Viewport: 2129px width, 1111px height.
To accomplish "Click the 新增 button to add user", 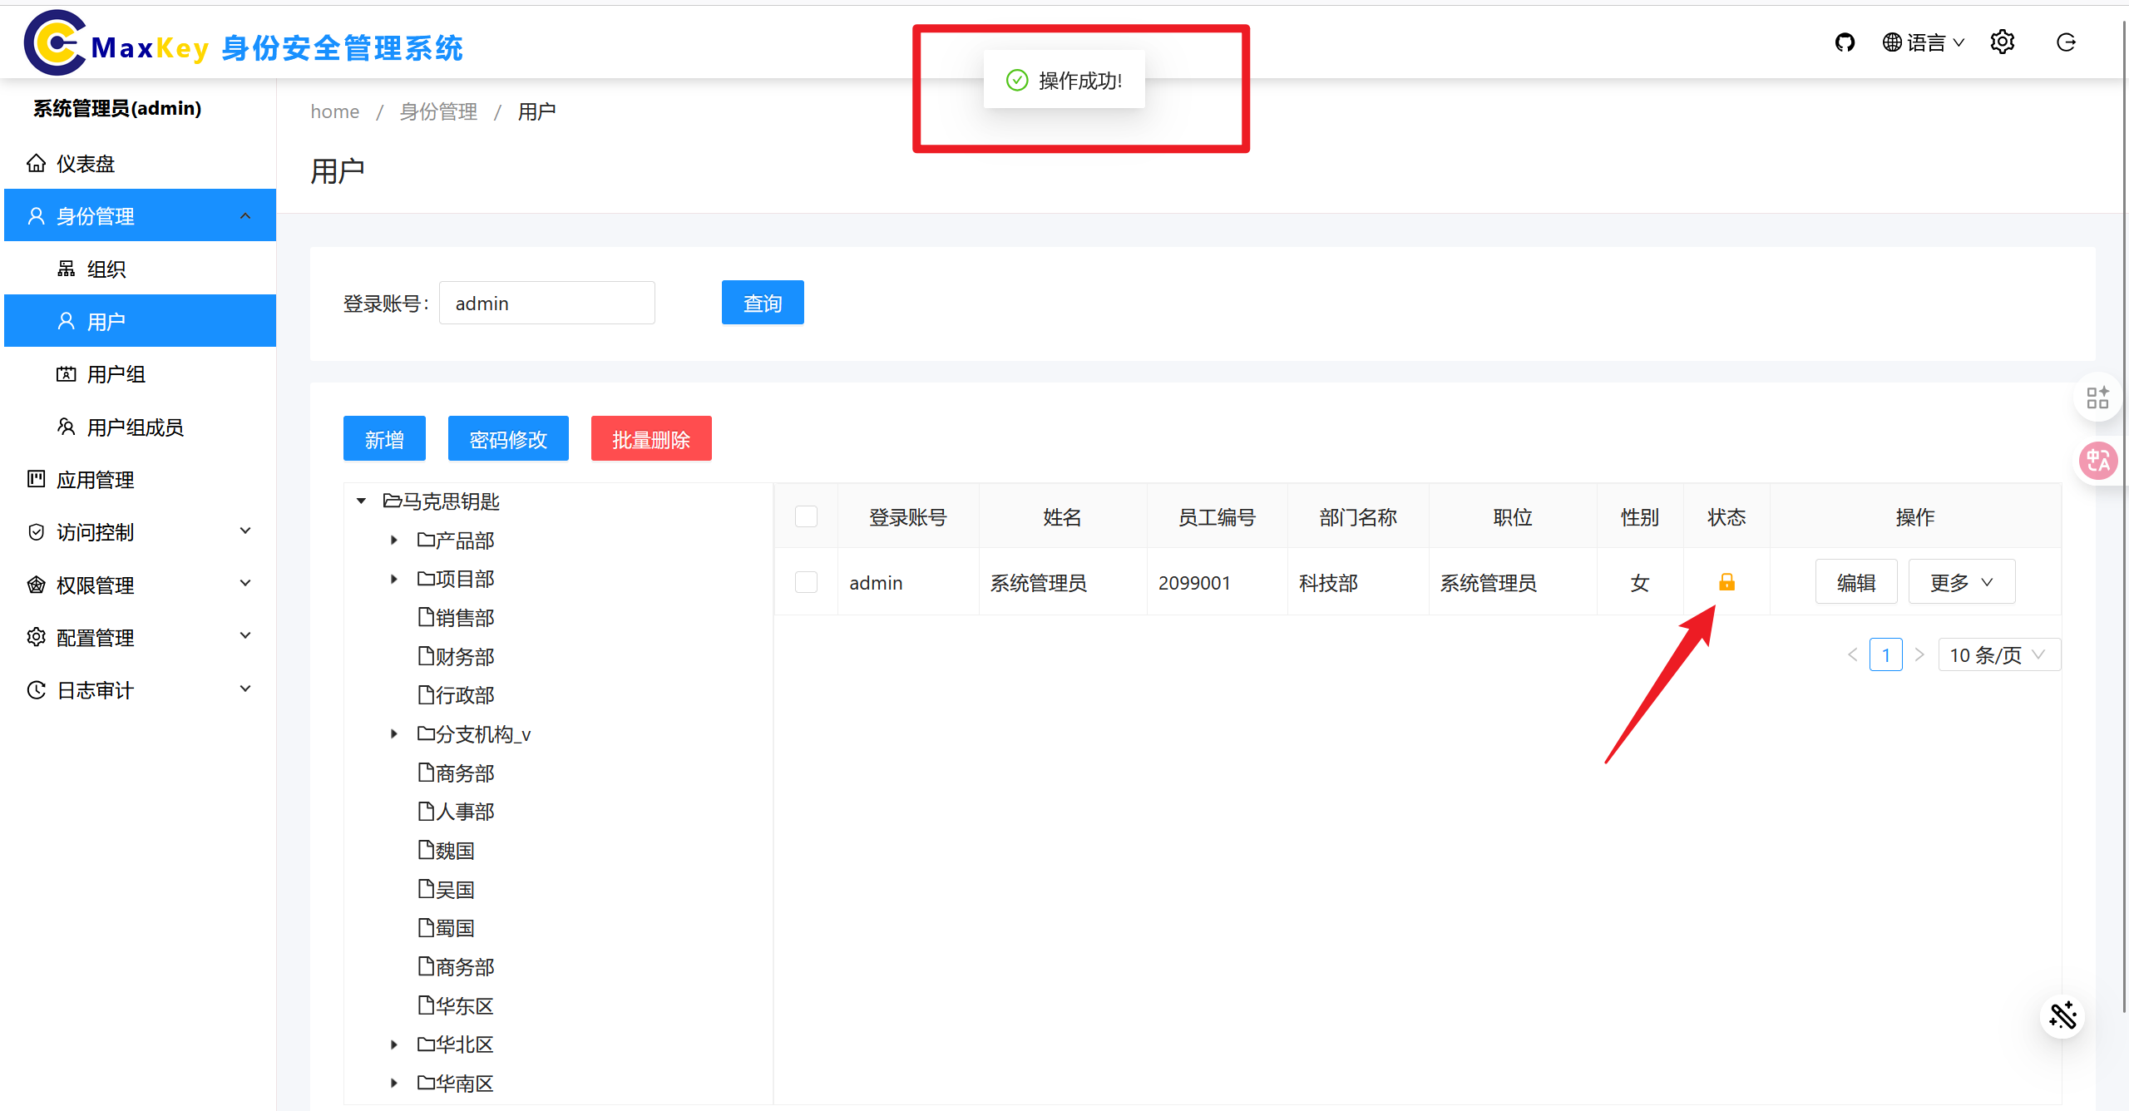I will point(383,438).
